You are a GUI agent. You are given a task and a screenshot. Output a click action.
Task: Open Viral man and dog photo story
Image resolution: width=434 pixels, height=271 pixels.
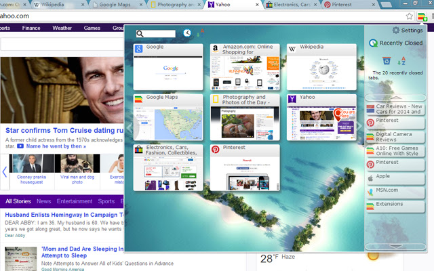tap(77, 180)
